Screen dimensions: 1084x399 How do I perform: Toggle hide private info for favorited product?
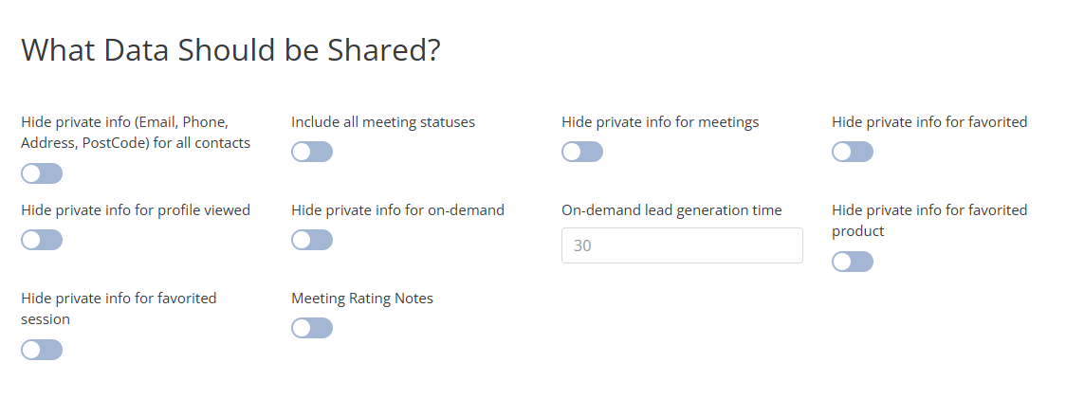click(853, 262)
